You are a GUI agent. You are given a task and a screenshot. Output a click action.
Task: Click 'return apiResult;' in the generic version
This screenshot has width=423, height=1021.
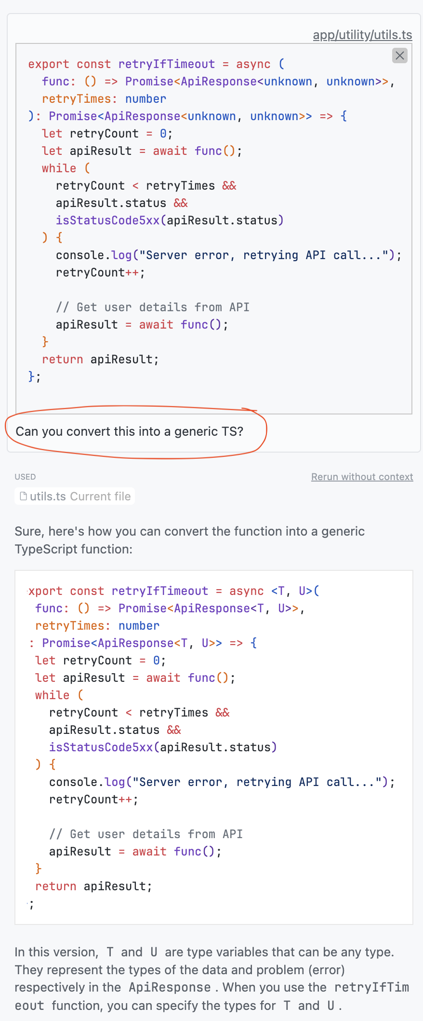pyautogui.click(x=93, y=886)
